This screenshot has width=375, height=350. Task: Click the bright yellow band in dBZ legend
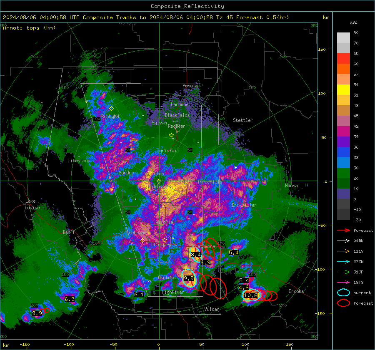(343, 90)
